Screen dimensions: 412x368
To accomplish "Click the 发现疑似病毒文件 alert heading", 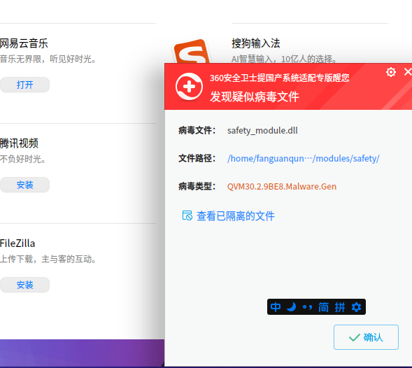I will click(254, 97).
